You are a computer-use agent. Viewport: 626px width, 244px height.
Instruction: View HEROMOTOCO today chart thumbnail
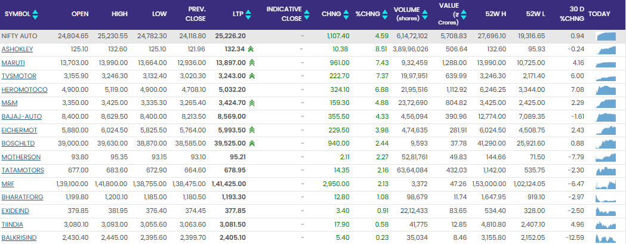tap(606, 90)
